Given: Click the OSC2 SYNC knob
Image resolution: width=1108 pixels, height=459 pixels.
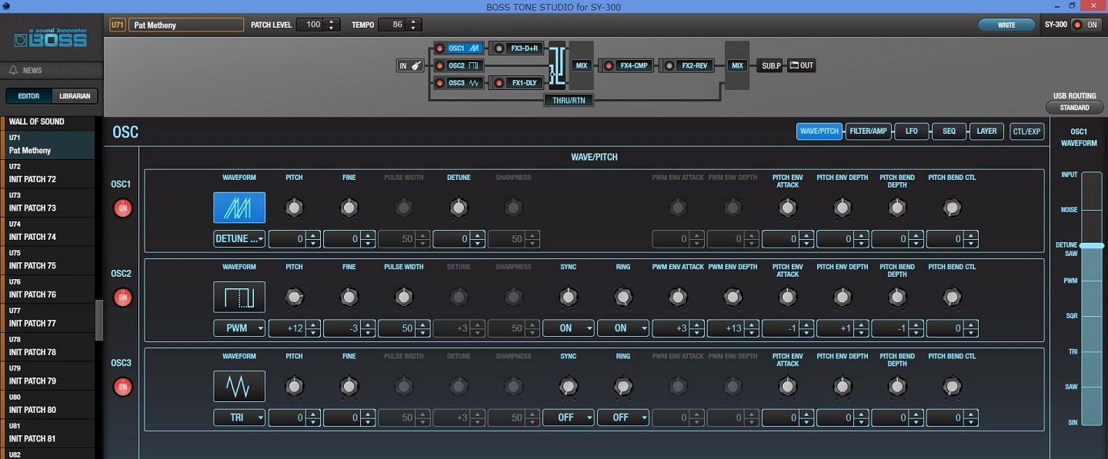Looking at the screenshot, I should pyautogui.click(x=568, y=297).
